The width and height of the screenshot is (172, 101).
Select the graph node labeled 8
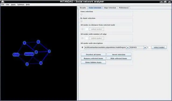(x=36, y=52)
